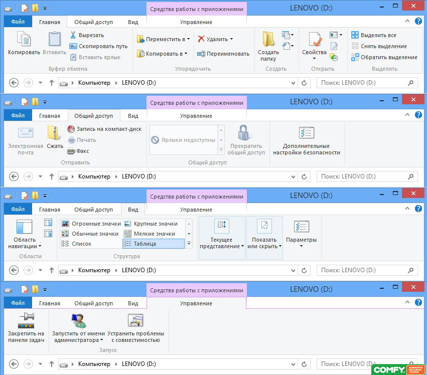This screenshot has width=427, height=375.
Task: Click the Вставить clipboard icon
Action: [x=55, y=39]
